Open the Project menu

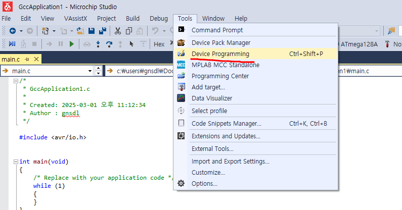point(106,19)
